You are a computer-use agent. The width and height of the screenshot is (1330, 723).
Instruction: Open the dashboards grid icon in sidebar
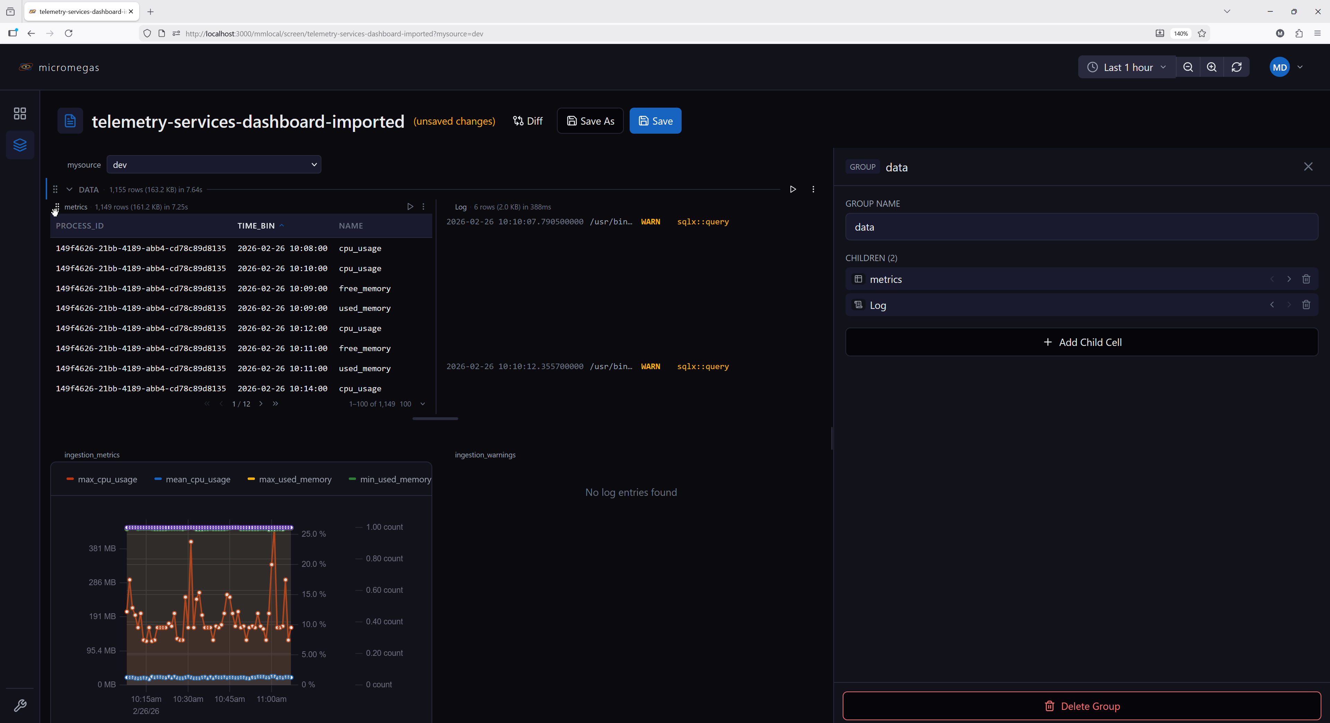pyautogui.click(x=20, y=114)
